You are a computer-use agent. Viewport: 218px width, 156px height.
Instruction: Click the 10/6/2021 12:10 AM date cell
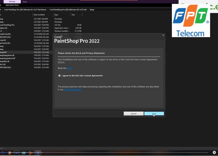[41, 68]
